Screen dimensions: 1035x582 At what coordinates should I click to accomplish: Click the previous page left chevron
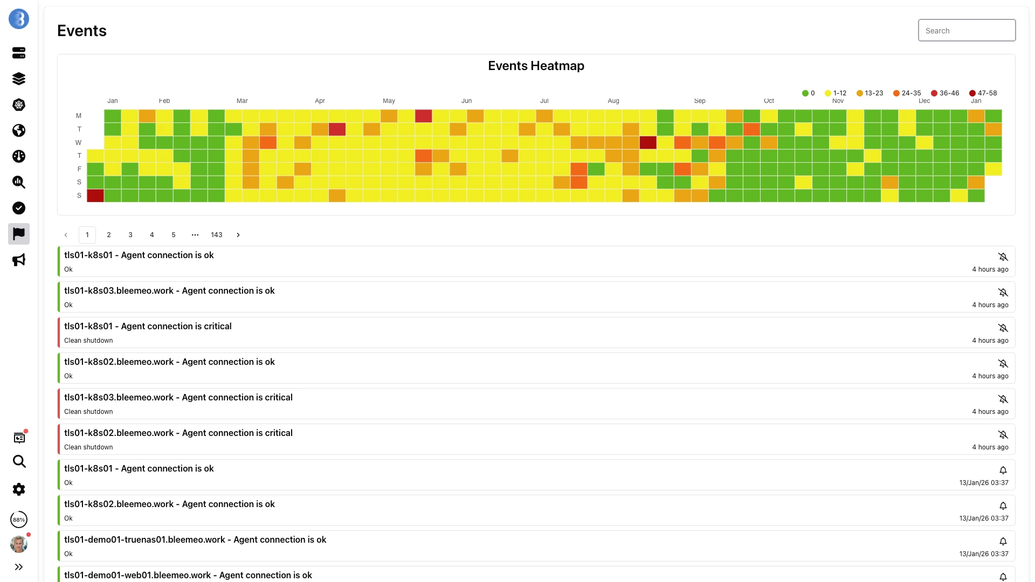pos(66,235)
